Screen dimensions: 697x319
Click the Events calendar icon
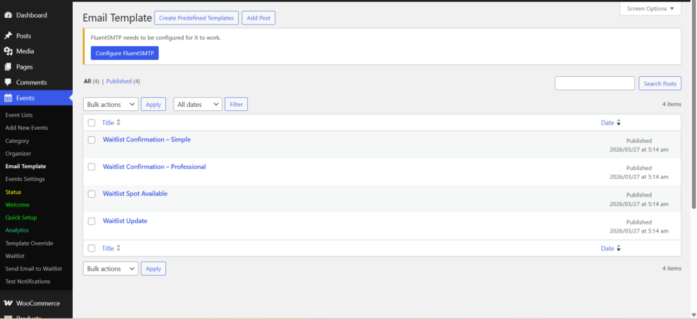(8, 98)
